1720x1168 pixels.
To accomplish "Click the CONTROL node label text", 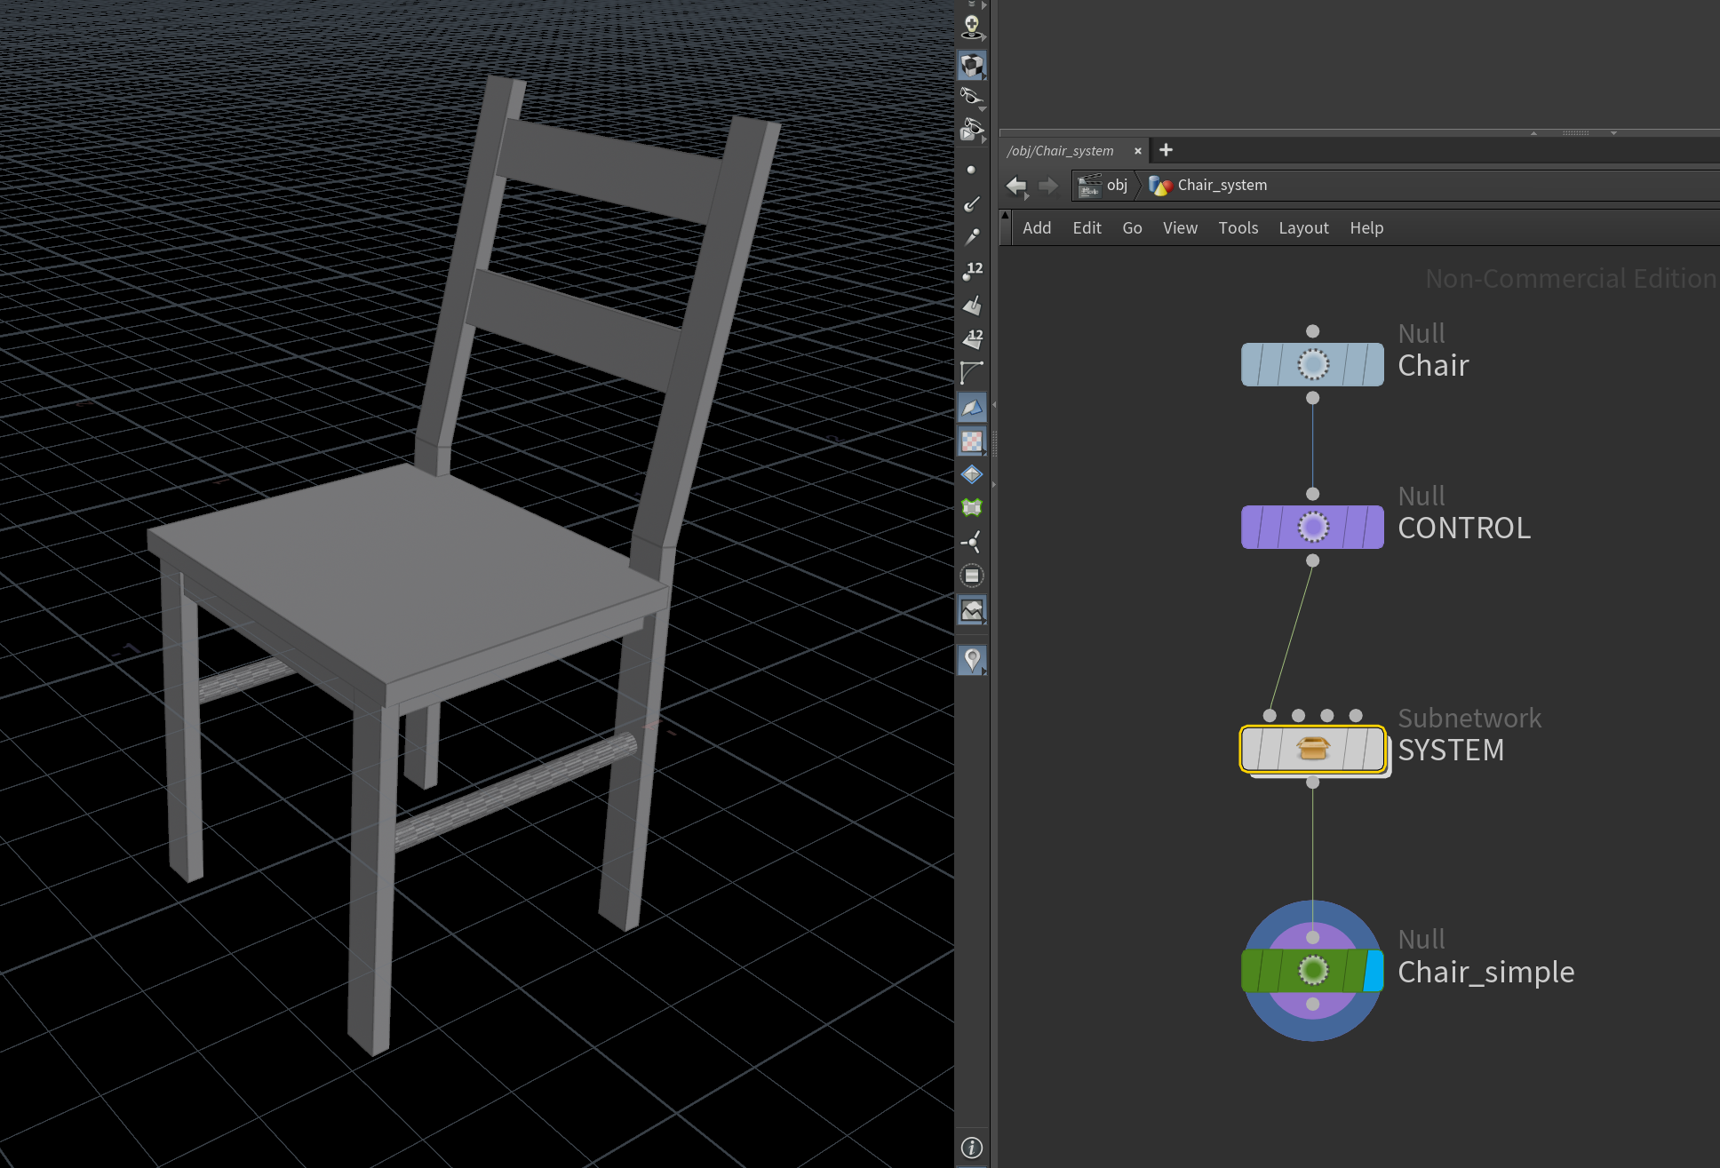I will [x=1464, y=528].
